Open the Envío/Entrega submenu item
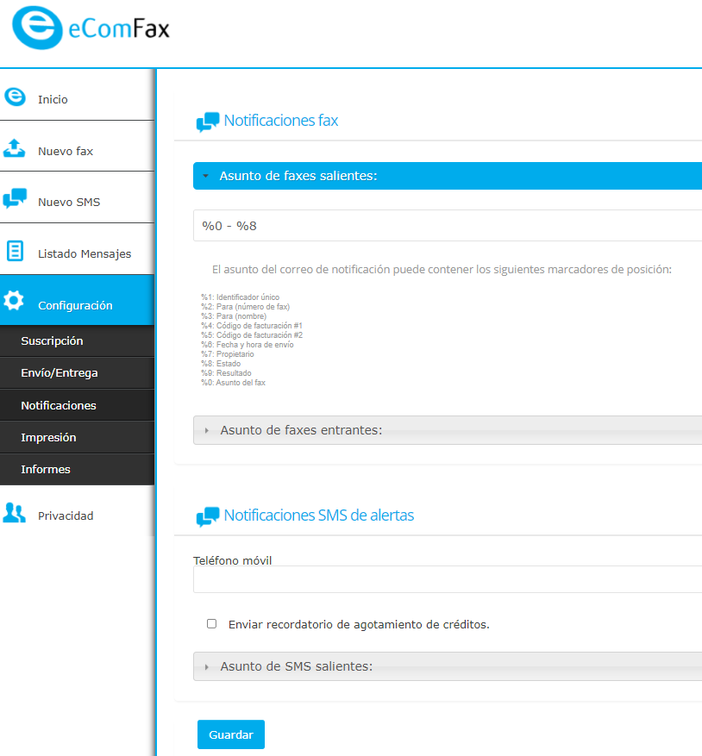This screenshot has height=756, width=702. pos(78,372)
